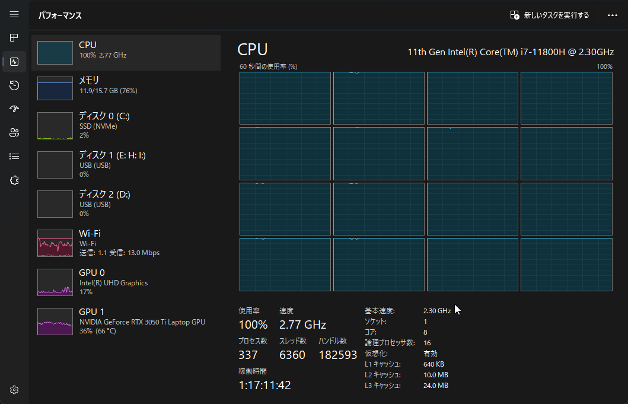
Task: Open the Settings gear icon
Action: click(14, 390)
